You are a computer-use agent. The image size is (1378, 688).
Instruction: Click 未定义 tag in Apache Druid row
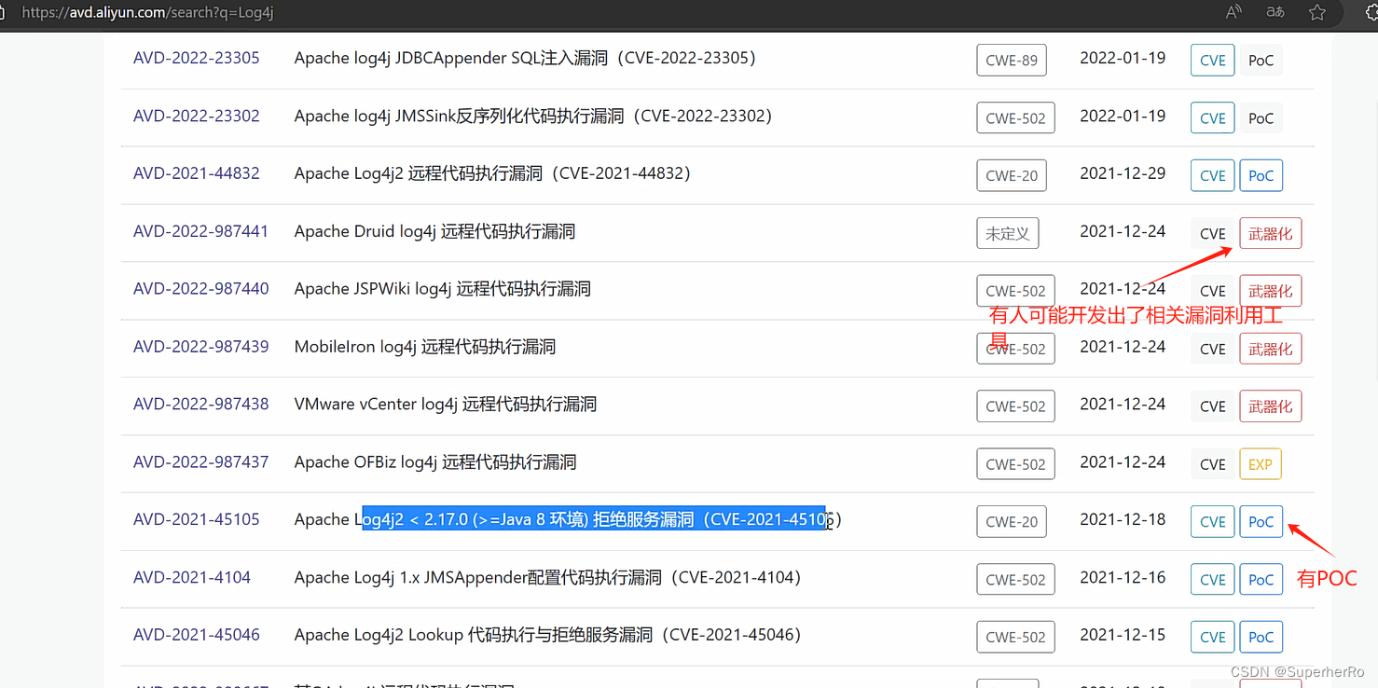1008,233
